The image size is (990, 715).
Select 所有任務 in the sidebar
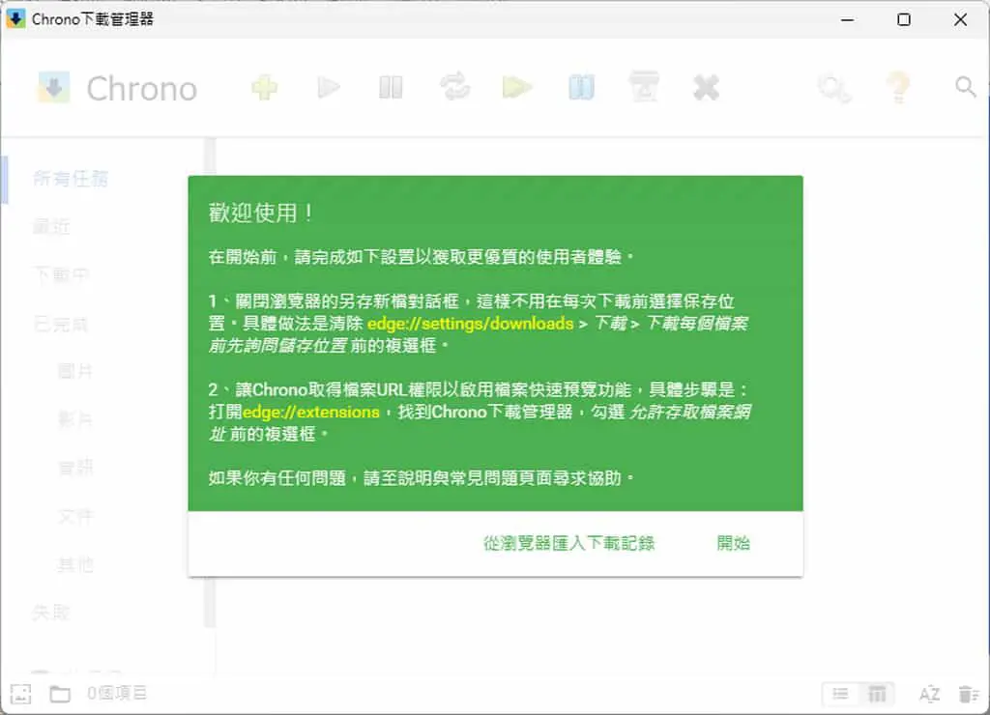click(71, 179)
